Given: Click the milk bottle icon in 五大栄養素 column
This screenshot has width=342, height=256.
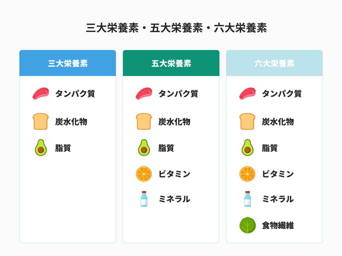Looking at the screenshot, I should (144, 199).
